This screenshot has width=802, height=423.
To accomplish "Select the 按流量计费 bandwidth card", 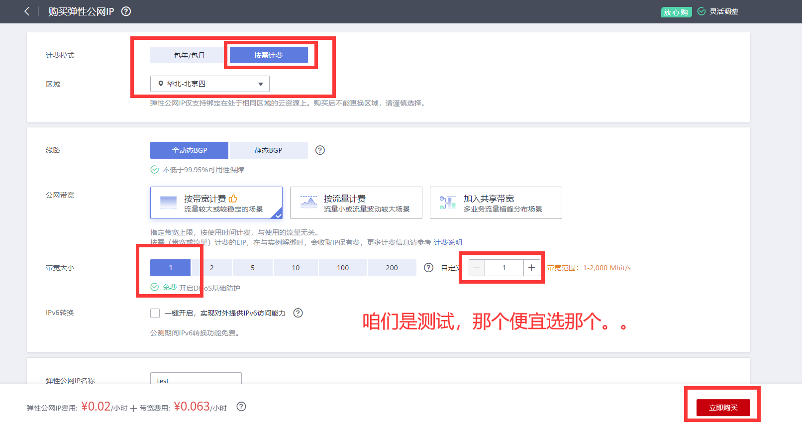I will [x=356, y=203].
